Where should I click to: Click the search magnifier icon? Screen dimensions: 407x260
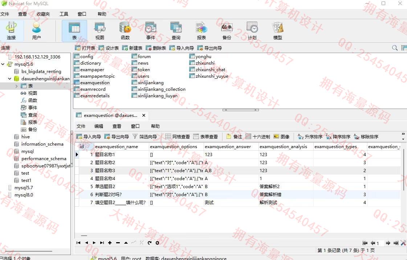(x=395, y=48)
